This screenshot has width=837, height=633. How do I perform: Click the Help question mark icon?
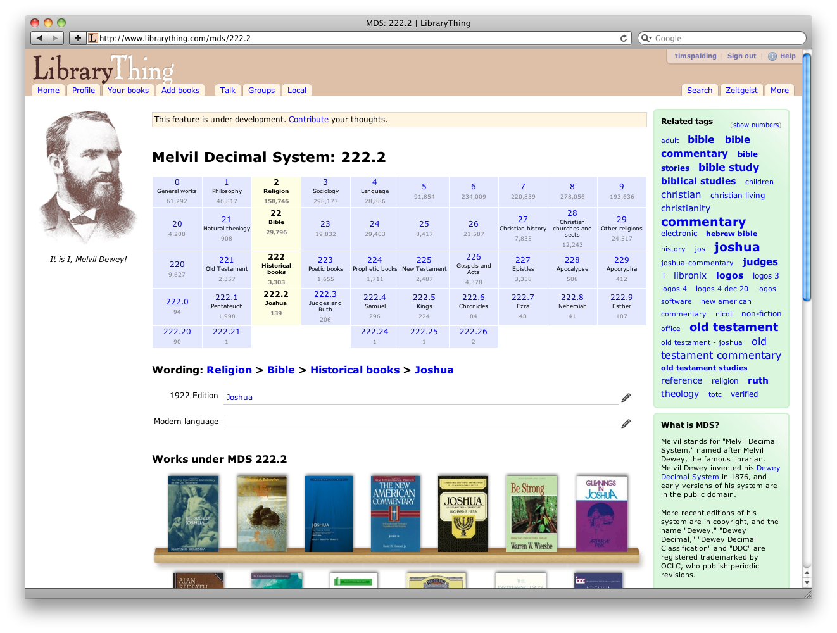point(772,56)
